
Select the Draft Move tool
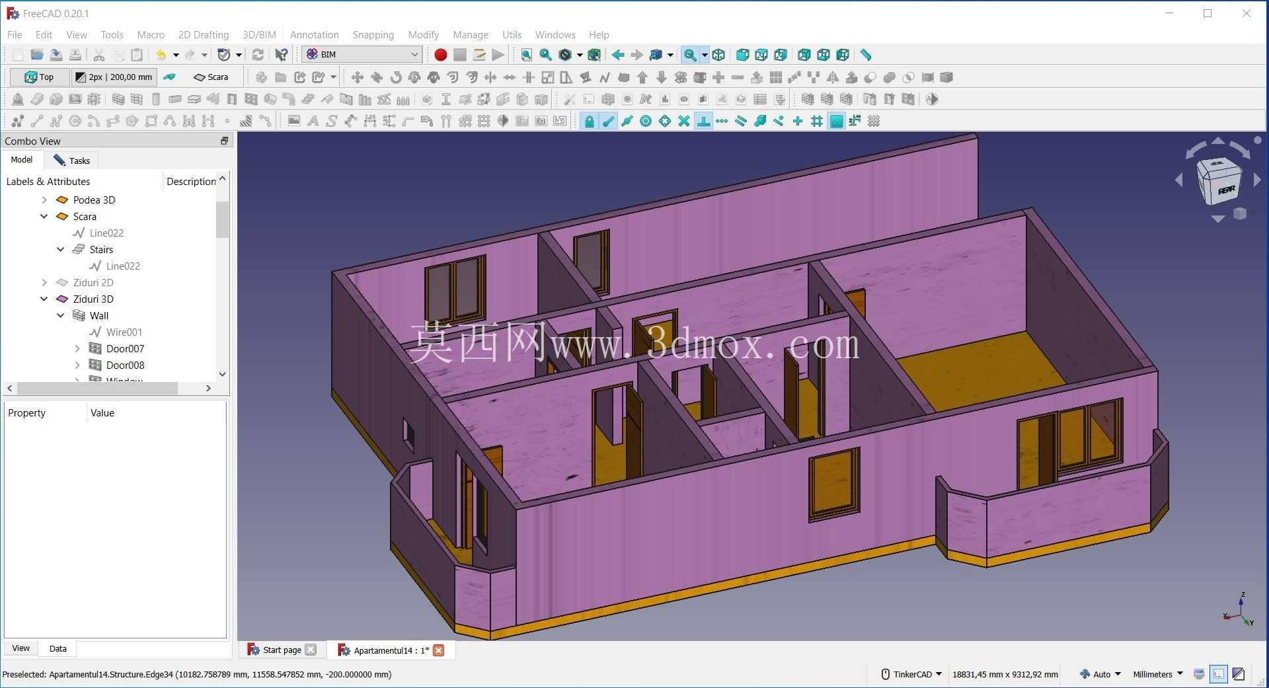(358, 77)
